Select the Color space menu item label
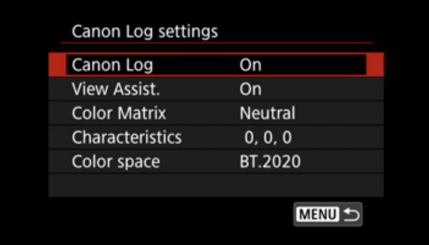Image resolution: width=429 pixels, height=245 pixels. [x=115, y=162]
